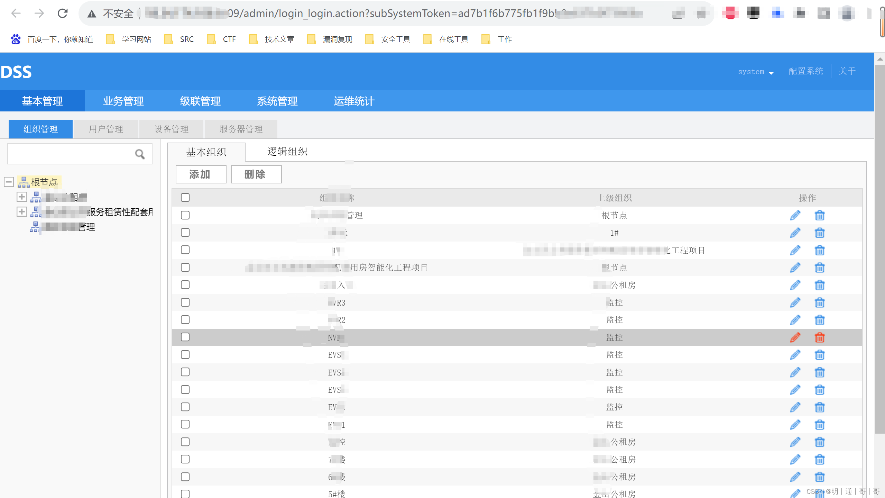Open the 关于 link

pos(847,71)
